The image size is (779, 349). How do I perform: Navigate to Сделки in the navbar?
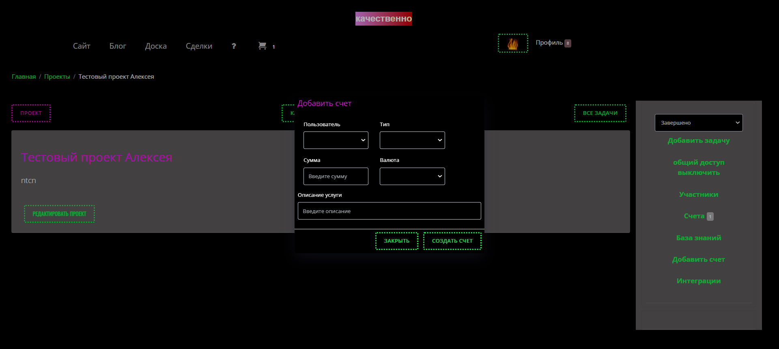point(199,46)
